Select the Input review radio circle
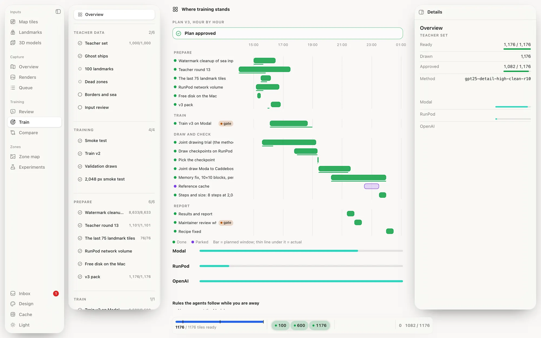 coord(80,107)
